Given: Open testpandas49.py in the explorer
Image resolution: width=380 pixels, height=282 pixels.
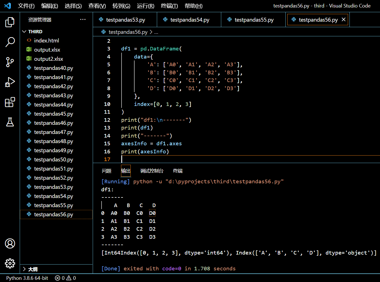Looking at the screenshot, I should [56, 150].
